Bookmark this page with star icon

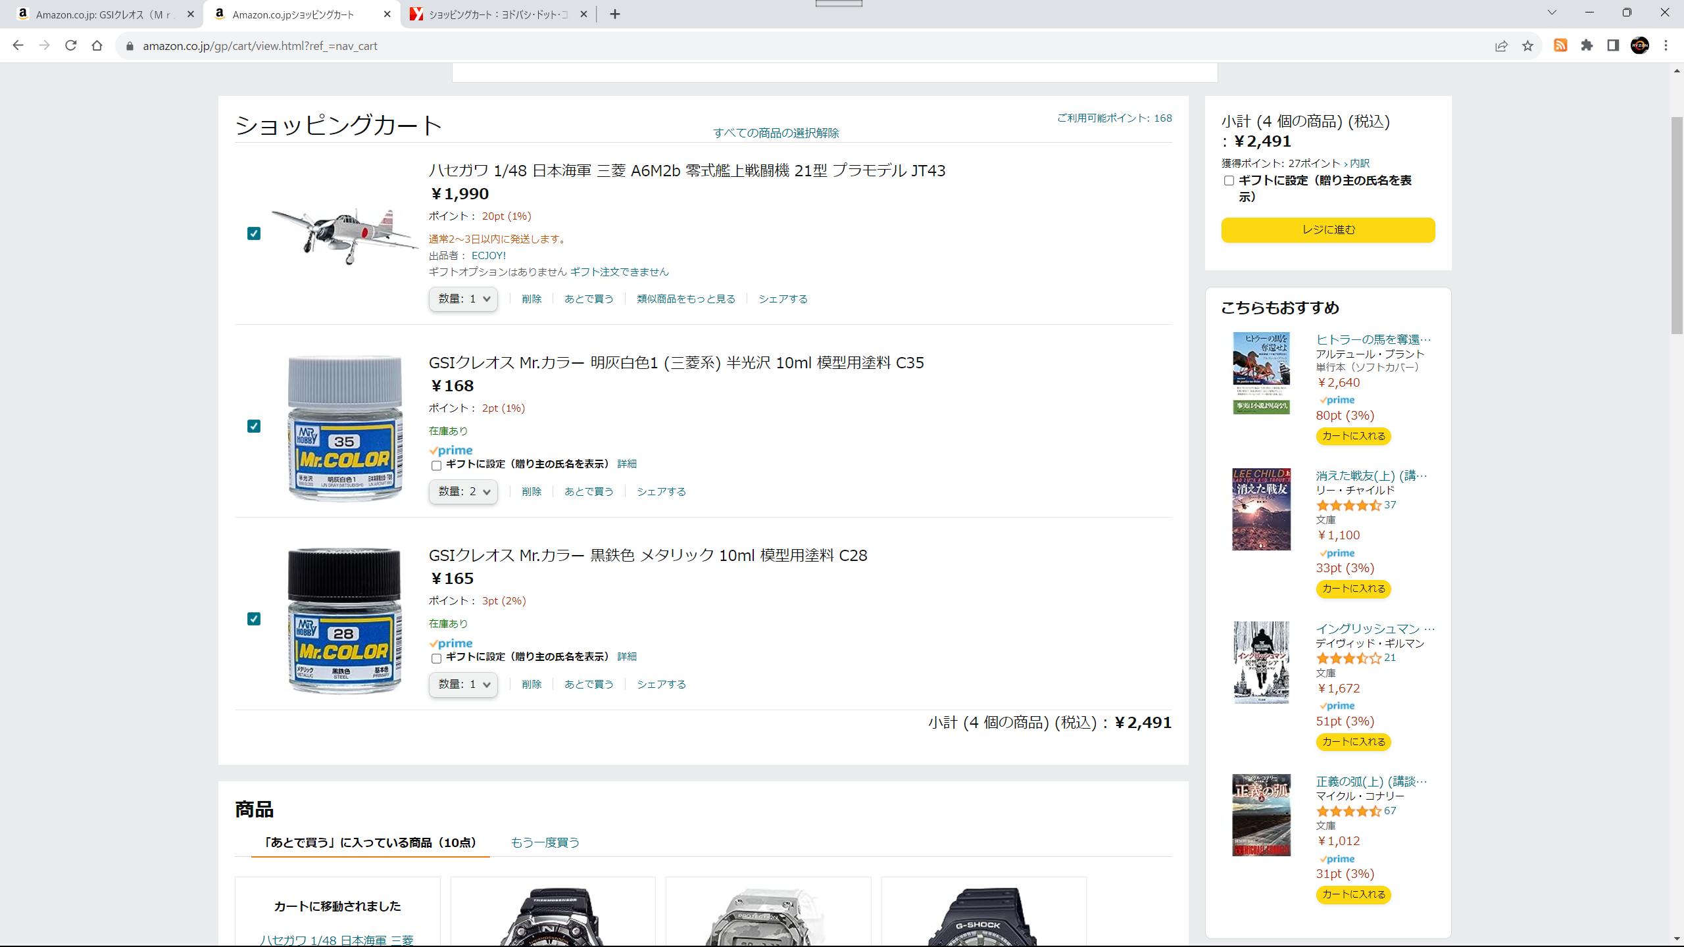[x=1527, y=45]
